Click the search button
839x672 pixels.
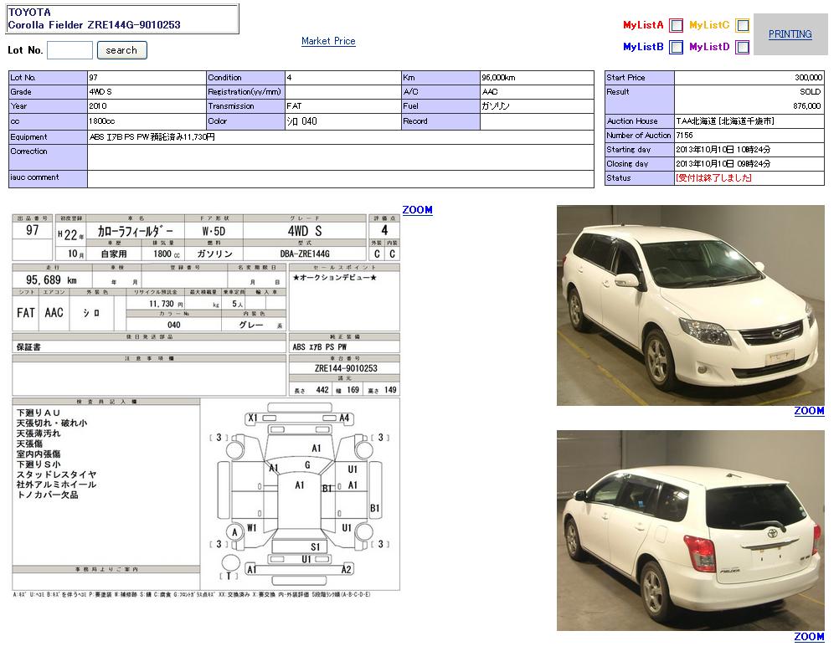tap(121, 50)
